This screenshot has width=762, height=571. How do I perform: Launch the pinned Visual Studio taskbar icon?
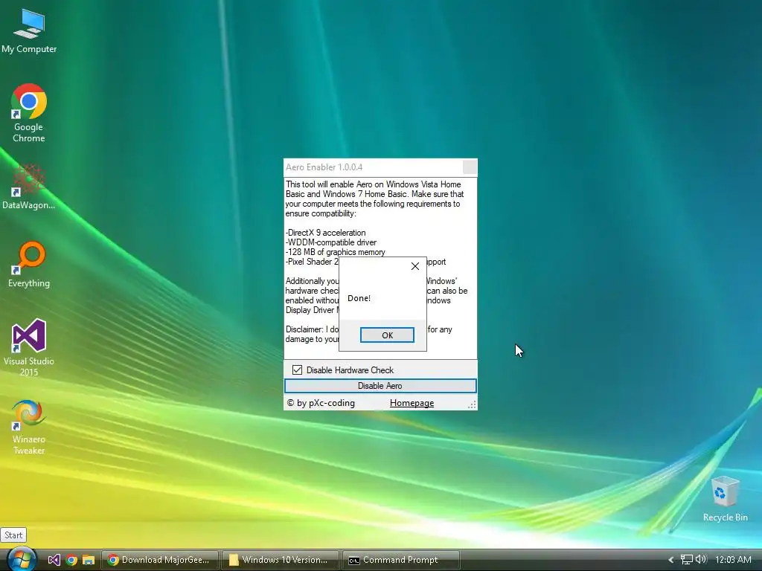click(54, 560)
